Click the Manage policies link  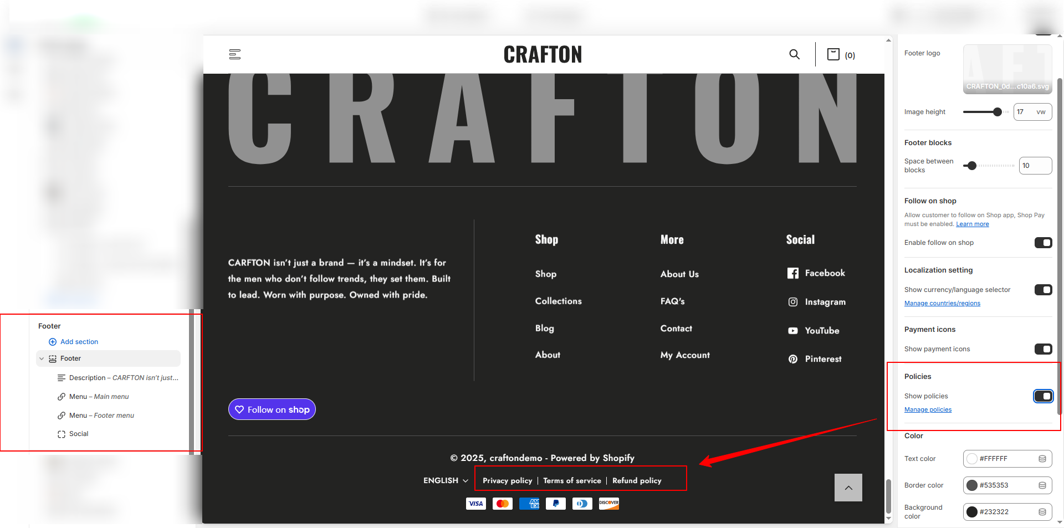point(928,410)
